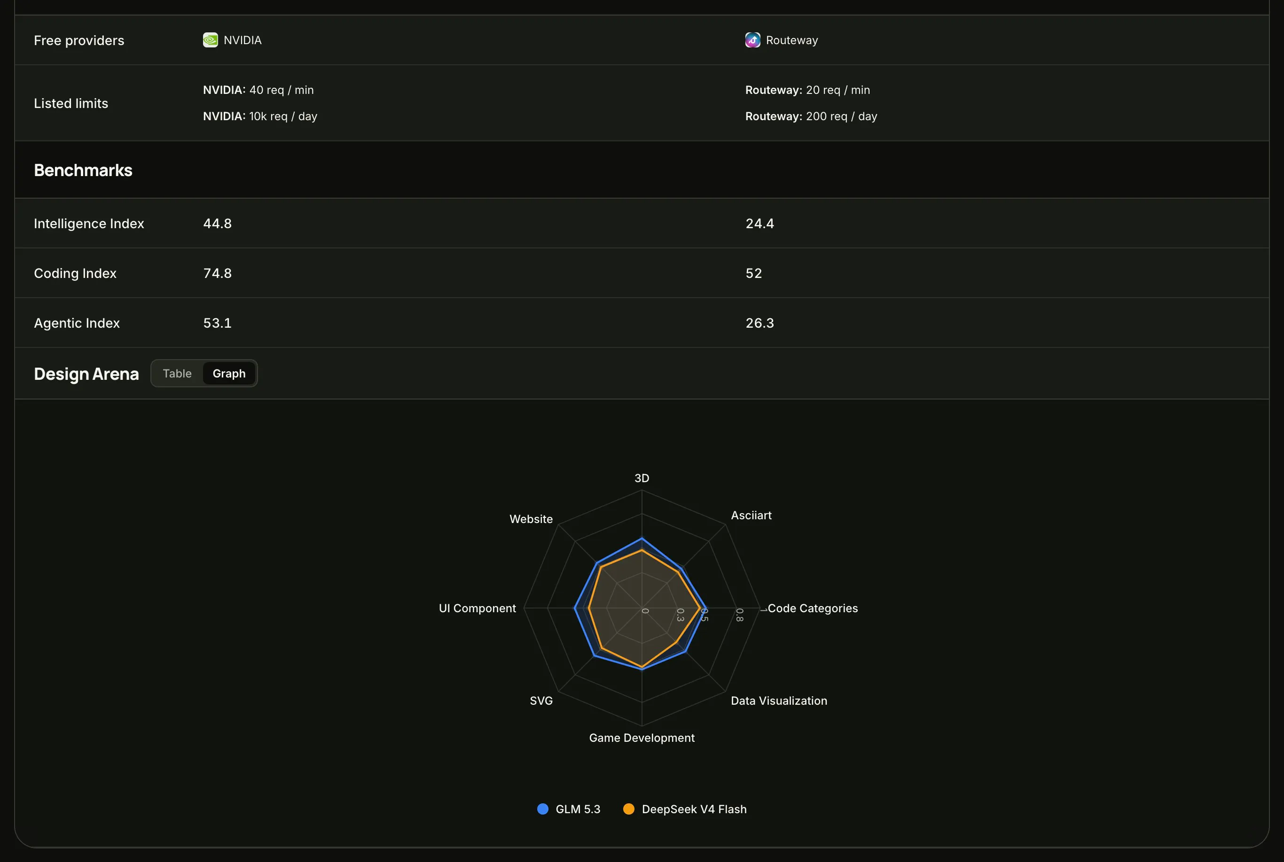Switch Design Arena to Table view
This screenshot has height=862, width=1284.
(x=177, y=373)
